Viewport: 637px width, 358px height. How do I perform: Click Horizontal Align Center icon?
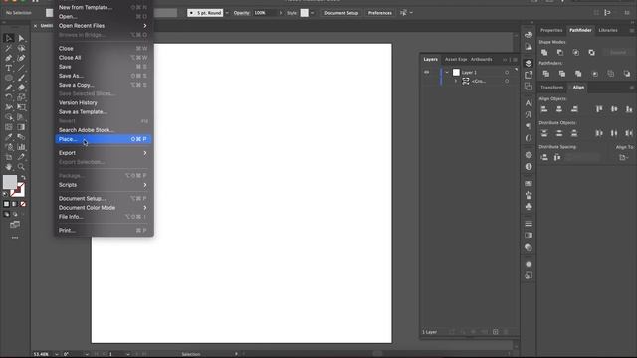tap(559, 109)
